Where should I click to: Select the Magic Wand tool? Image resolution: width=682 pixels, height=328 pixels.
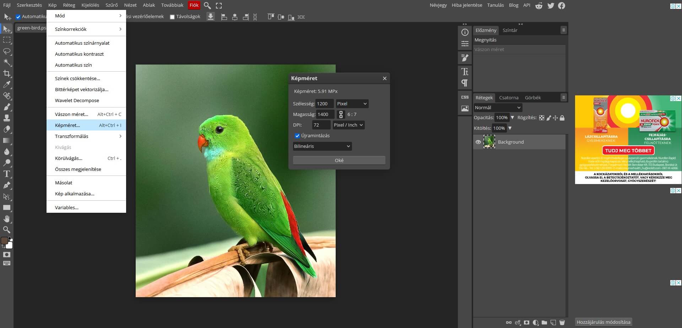pos(7,62)
